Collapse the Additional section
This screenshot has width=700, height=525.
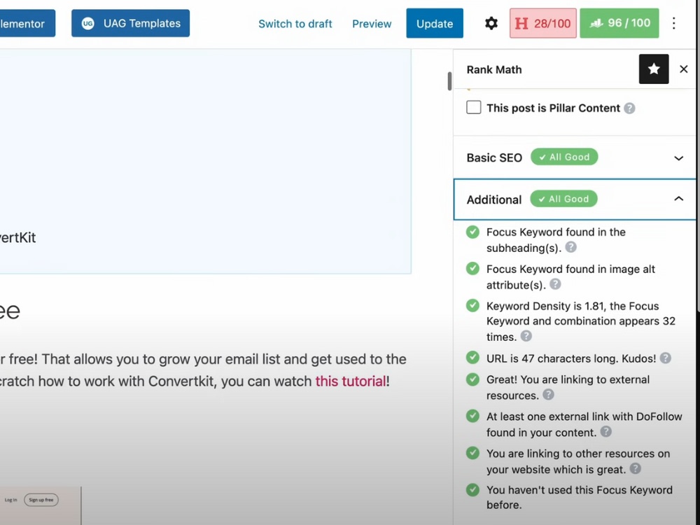(575, 199)
